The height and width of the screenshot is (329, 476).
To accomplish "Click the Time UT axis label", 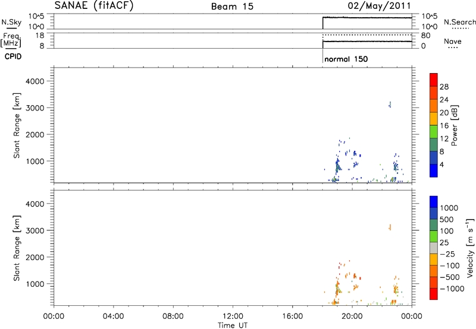I will click(233, 325).
